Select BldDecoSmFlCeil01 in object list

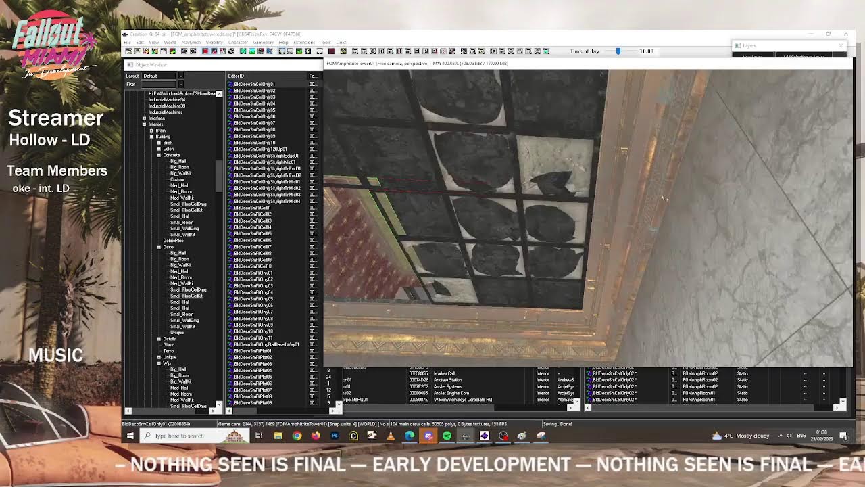tap(252, 208)
